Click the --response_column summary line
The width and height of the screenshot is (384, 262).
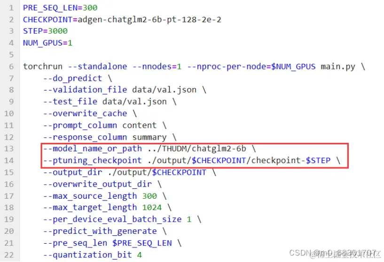point(110,137)
